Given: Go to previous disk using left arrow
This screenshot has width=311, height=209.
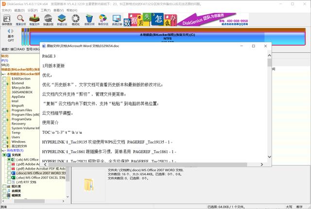Looking at the screenshot, I should tap(9, 31).
